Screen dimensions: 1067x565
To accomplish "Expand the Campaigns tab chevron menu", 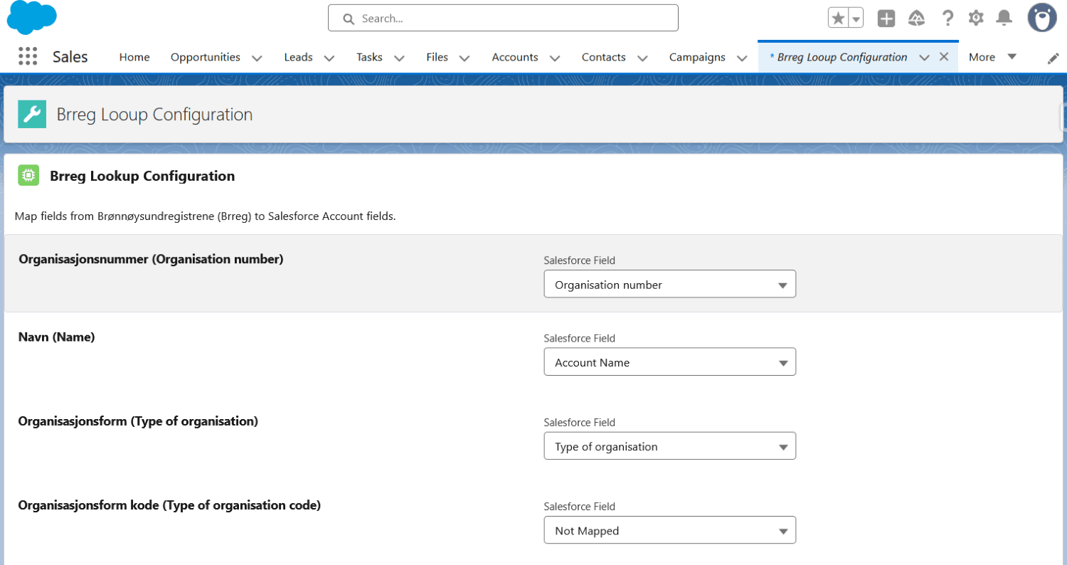I will coord(742,58).
